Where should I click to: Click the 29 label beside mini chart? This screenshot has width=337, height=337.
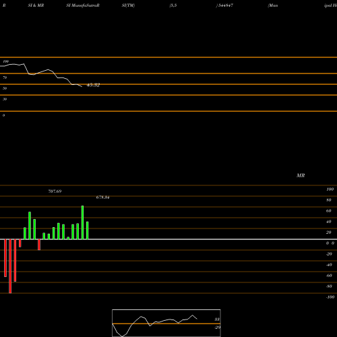pos(217,328)
